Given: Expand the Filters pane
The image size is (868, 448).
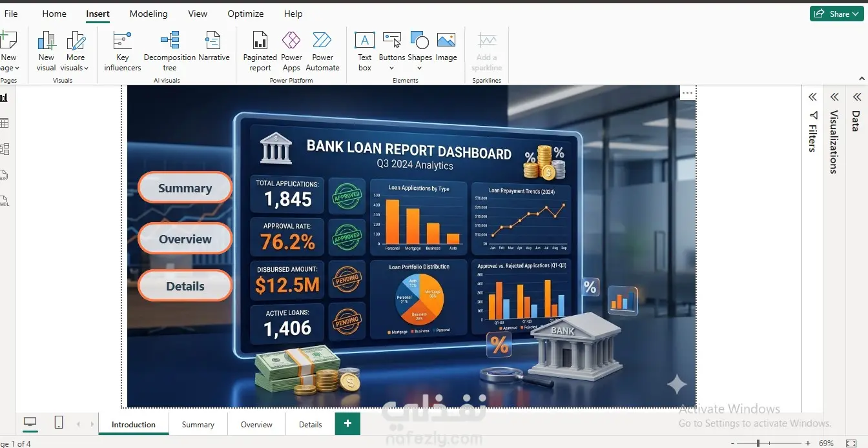Looking at the screenshot, I should pyautogui.click(x=812, y=97).
